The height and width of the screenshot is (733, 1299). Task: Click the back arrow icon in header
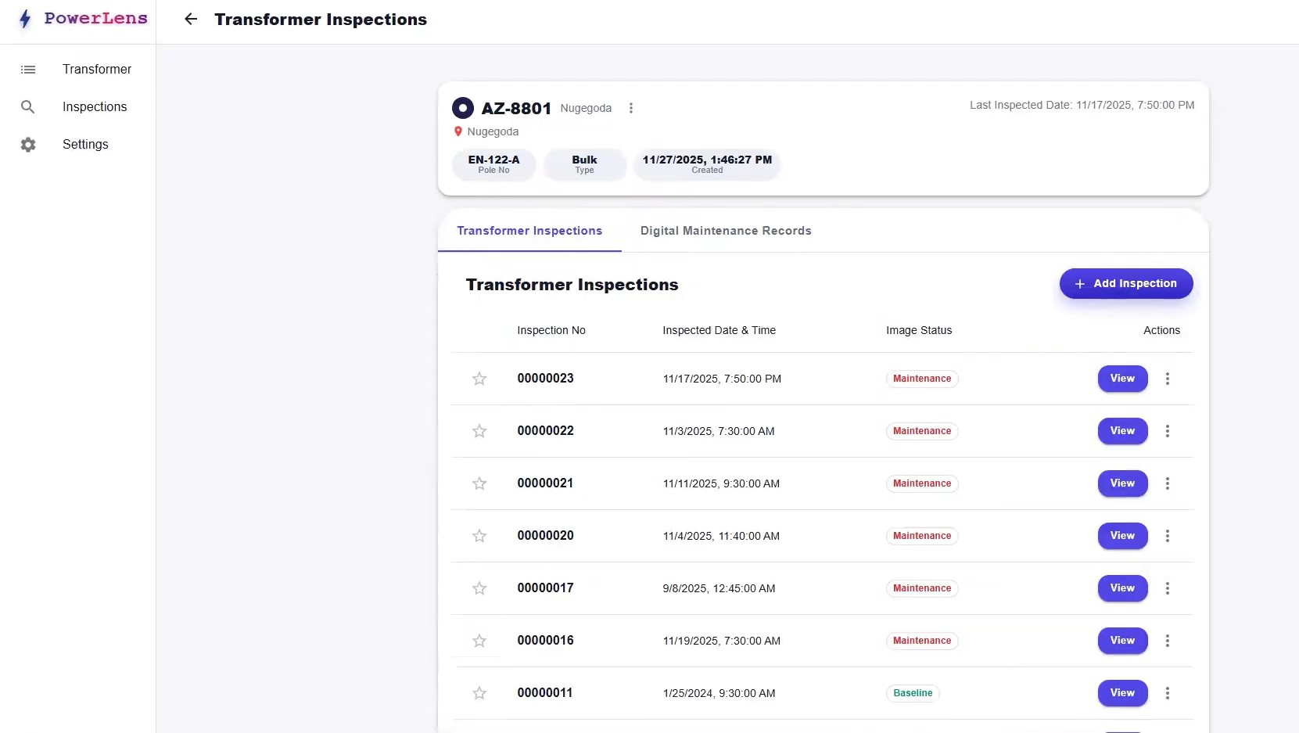[191, 20]
